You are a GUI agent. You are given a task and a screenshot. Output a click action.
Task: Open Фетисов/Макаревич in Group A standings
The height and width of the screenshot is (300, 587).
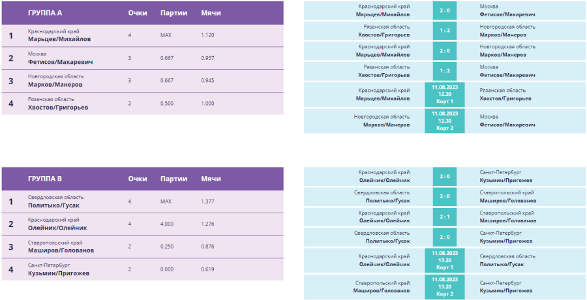[61, 62]
